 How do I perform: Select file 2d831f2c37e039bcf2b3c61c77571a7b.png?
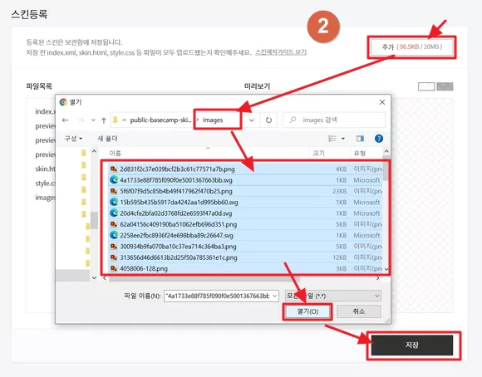point(245,169)
